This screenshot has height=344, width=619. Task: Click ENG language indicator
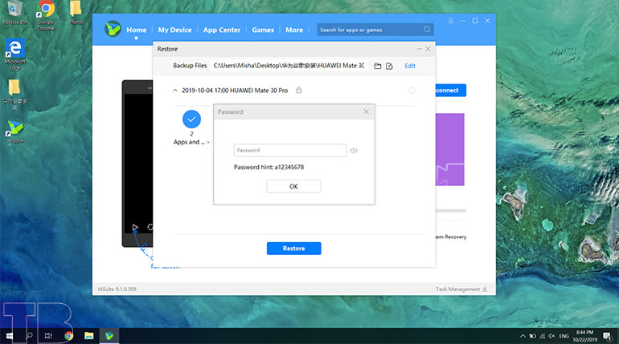(x=564, y=336)
